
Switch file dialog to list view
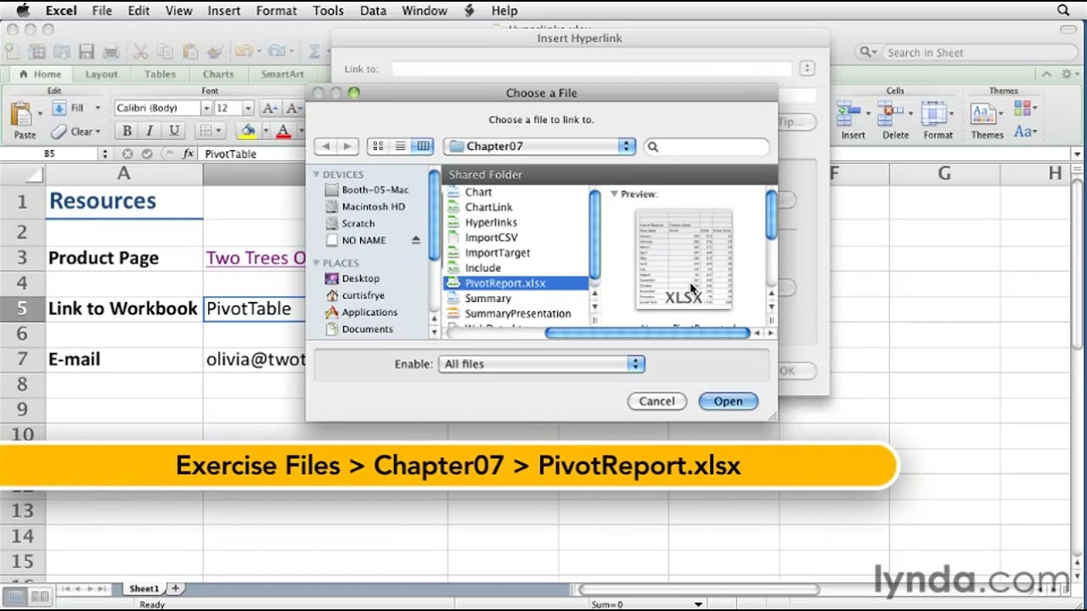400,147
